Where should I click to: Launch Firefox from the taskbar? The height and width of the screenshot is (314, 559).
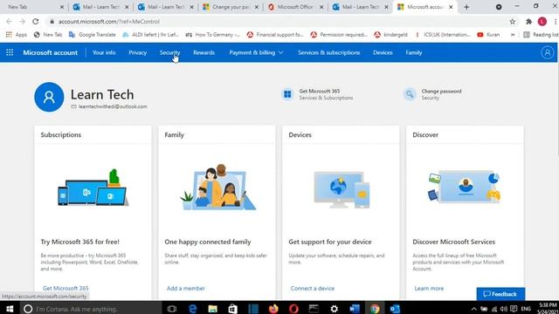(x=273, y=309)
